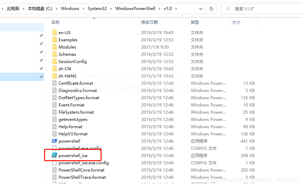The image size is (302, 186).
Task: Select the SessionConfig folder icon
Action: pyautogui.click(x=54, y=62)
